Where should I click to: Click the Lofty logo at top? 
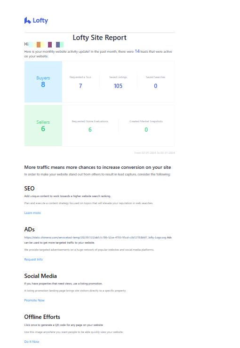pyautogui.click(x=36, y=20)
